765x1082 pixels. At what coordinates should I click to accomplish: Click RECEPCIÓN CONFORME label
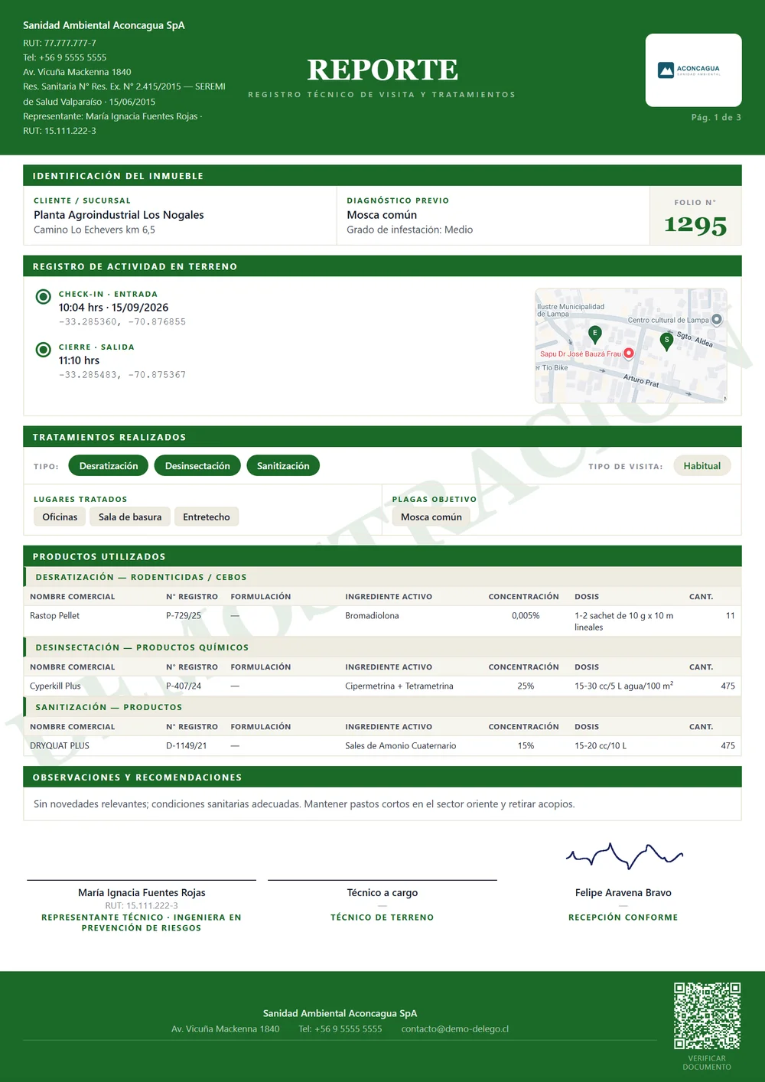point(623,917)
